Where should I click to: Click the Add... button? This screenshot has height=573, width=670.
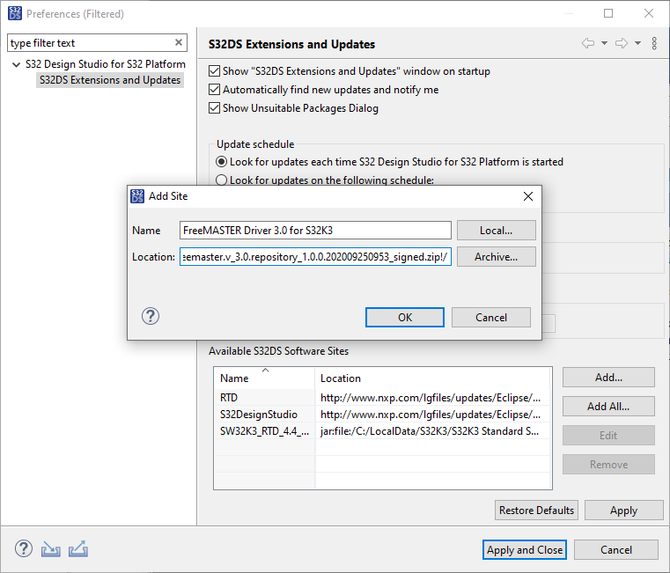click(x=608, y=378)
